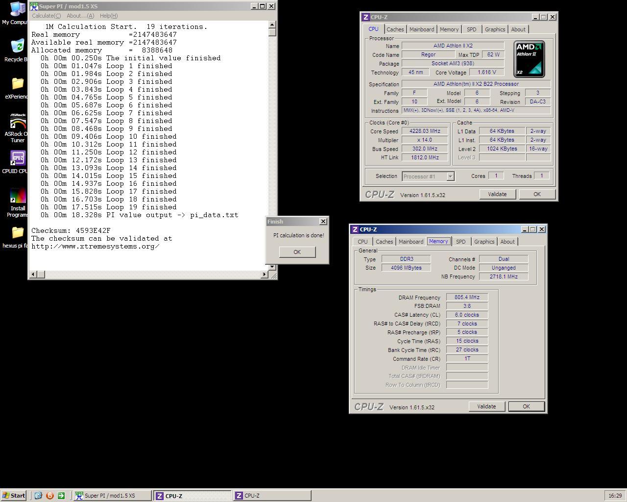Click the HT Link 1812.0 MHz field

[425, 158]
